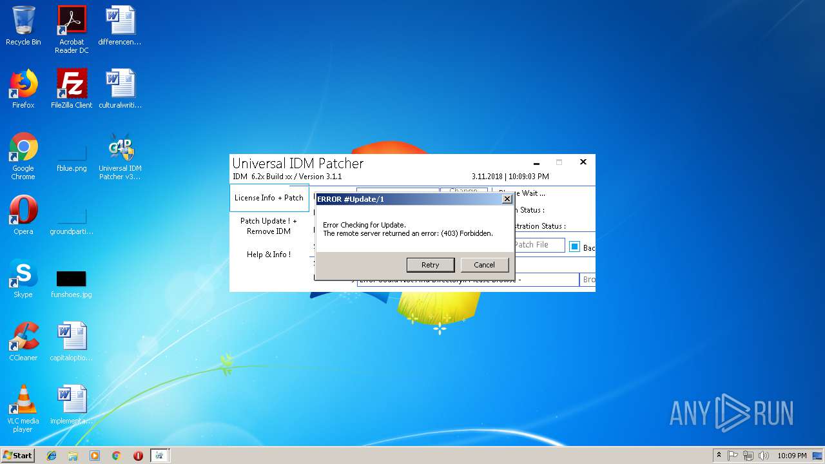Minimize the Universal IDM Patcher window

[x=536, y=163]
